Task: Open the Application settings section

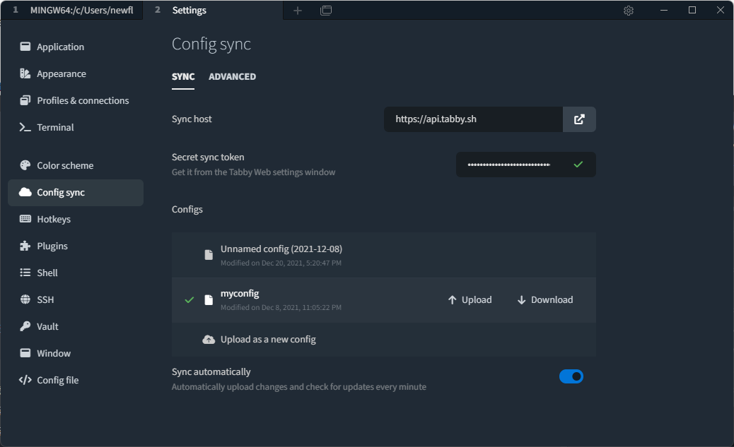Action: coord(76,47)
